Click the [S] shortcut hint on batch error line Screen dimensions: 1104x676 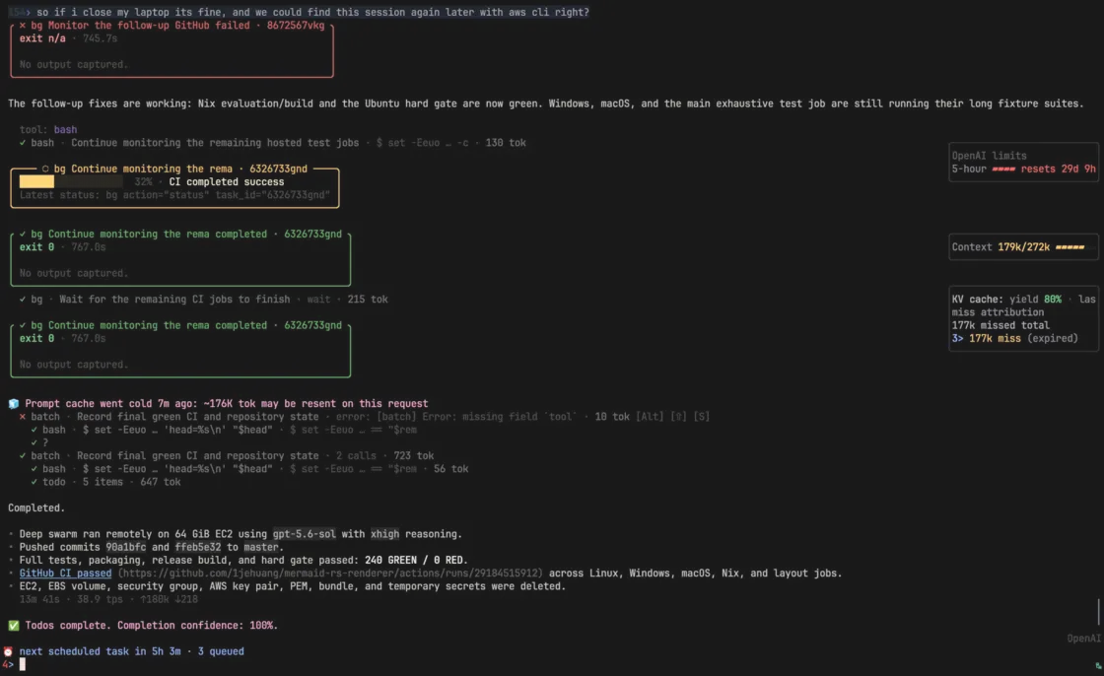[701, 417]
